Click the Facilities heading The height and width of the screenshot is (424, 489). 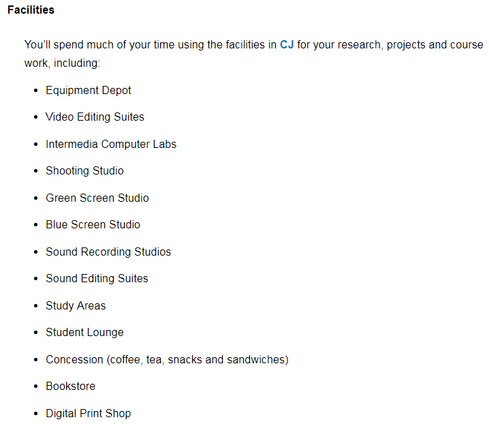point(31,10)
